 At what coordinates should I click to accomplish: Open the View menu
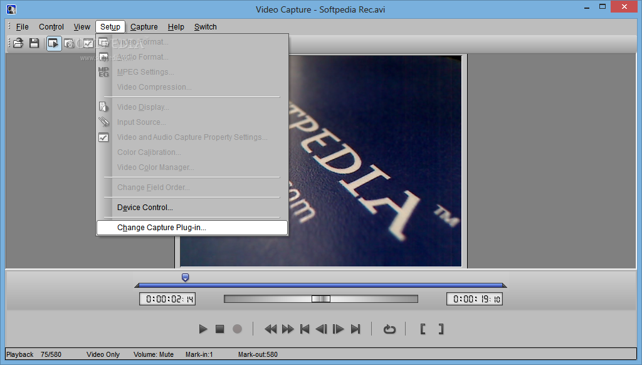[82, 26]
